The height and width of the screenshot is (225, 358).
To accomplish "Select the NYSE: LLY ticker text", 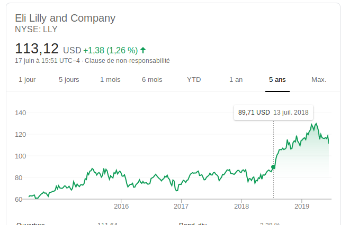I will click(x=37, y=30).
